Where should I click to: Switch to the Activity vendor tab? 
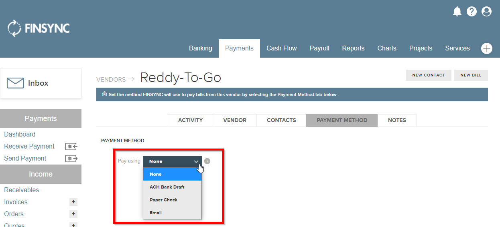[x=190, y=120]
